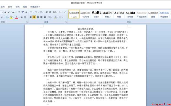Insert an enclosed character
This screenshot has height=106, width=171.
(x=25, y=17)
